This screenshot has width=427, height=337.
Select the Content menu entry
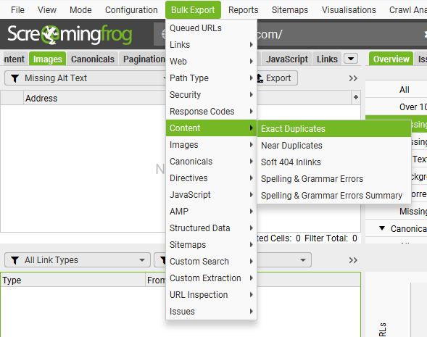[211, 128]
